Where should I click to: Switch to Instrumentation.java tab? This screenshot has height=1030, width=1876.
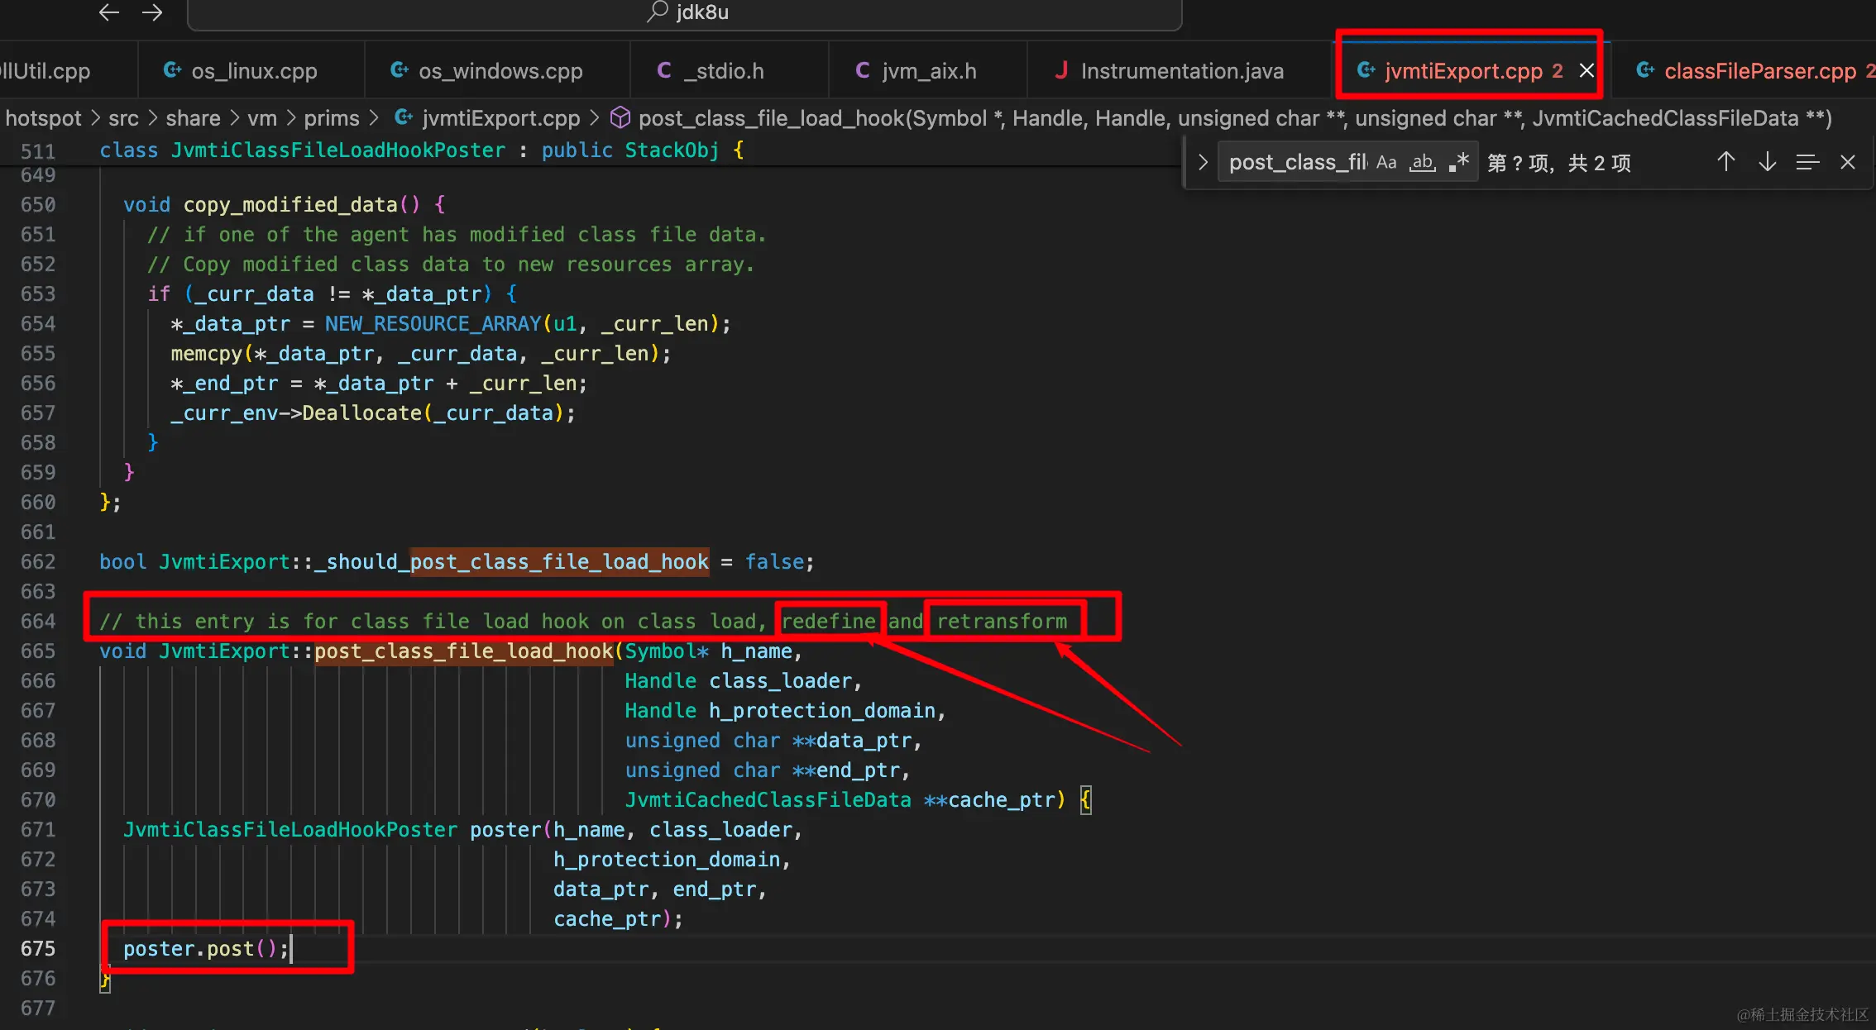pos(1181,71)
